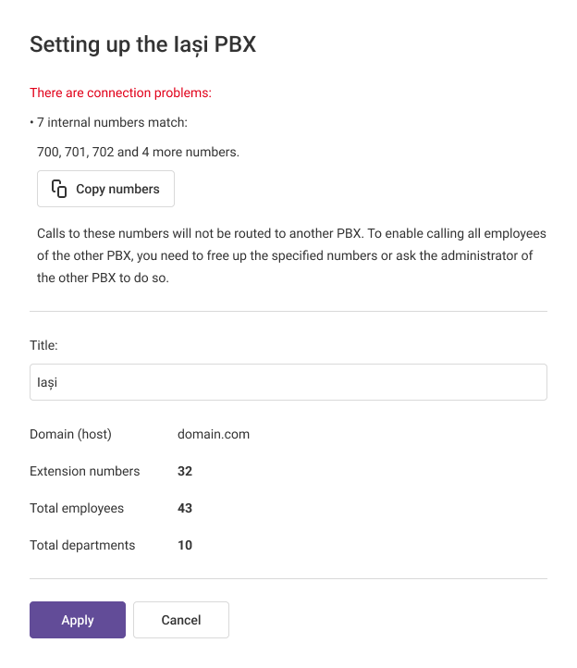Click the Total employees label
Screen dimensions: 577x668
tap(77, 508)
